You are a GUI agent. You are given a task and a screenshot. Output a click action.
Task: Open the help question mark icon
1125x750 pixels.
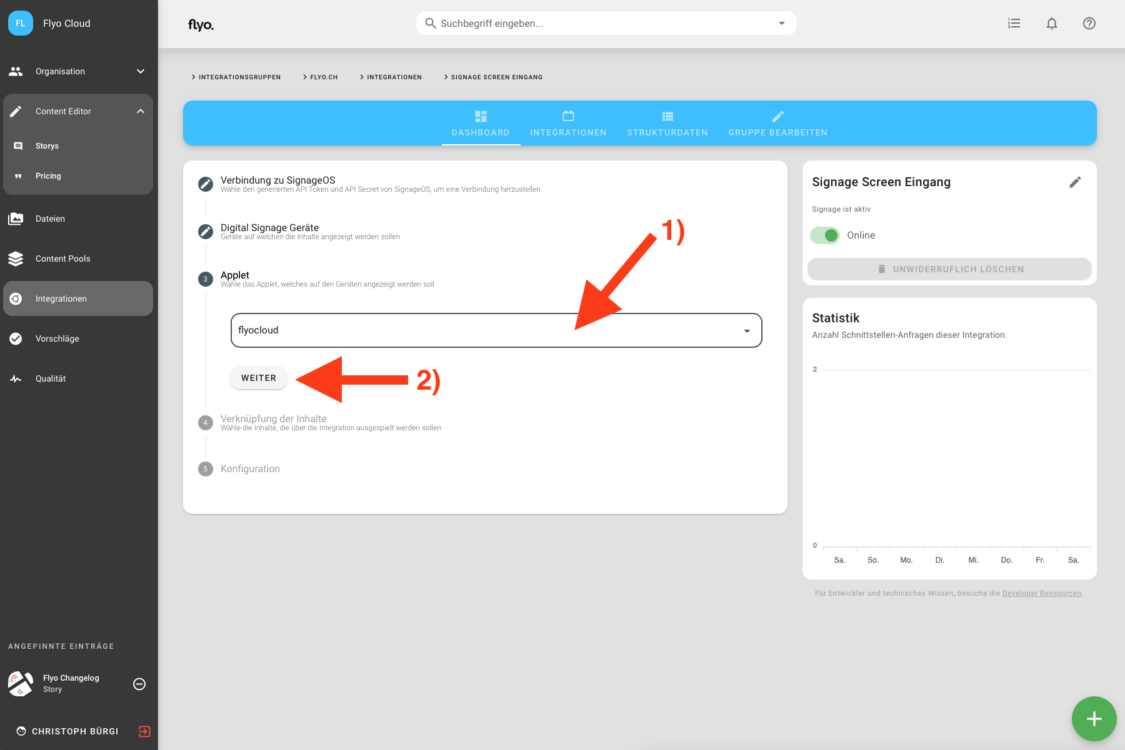(x=1089, y=23)
